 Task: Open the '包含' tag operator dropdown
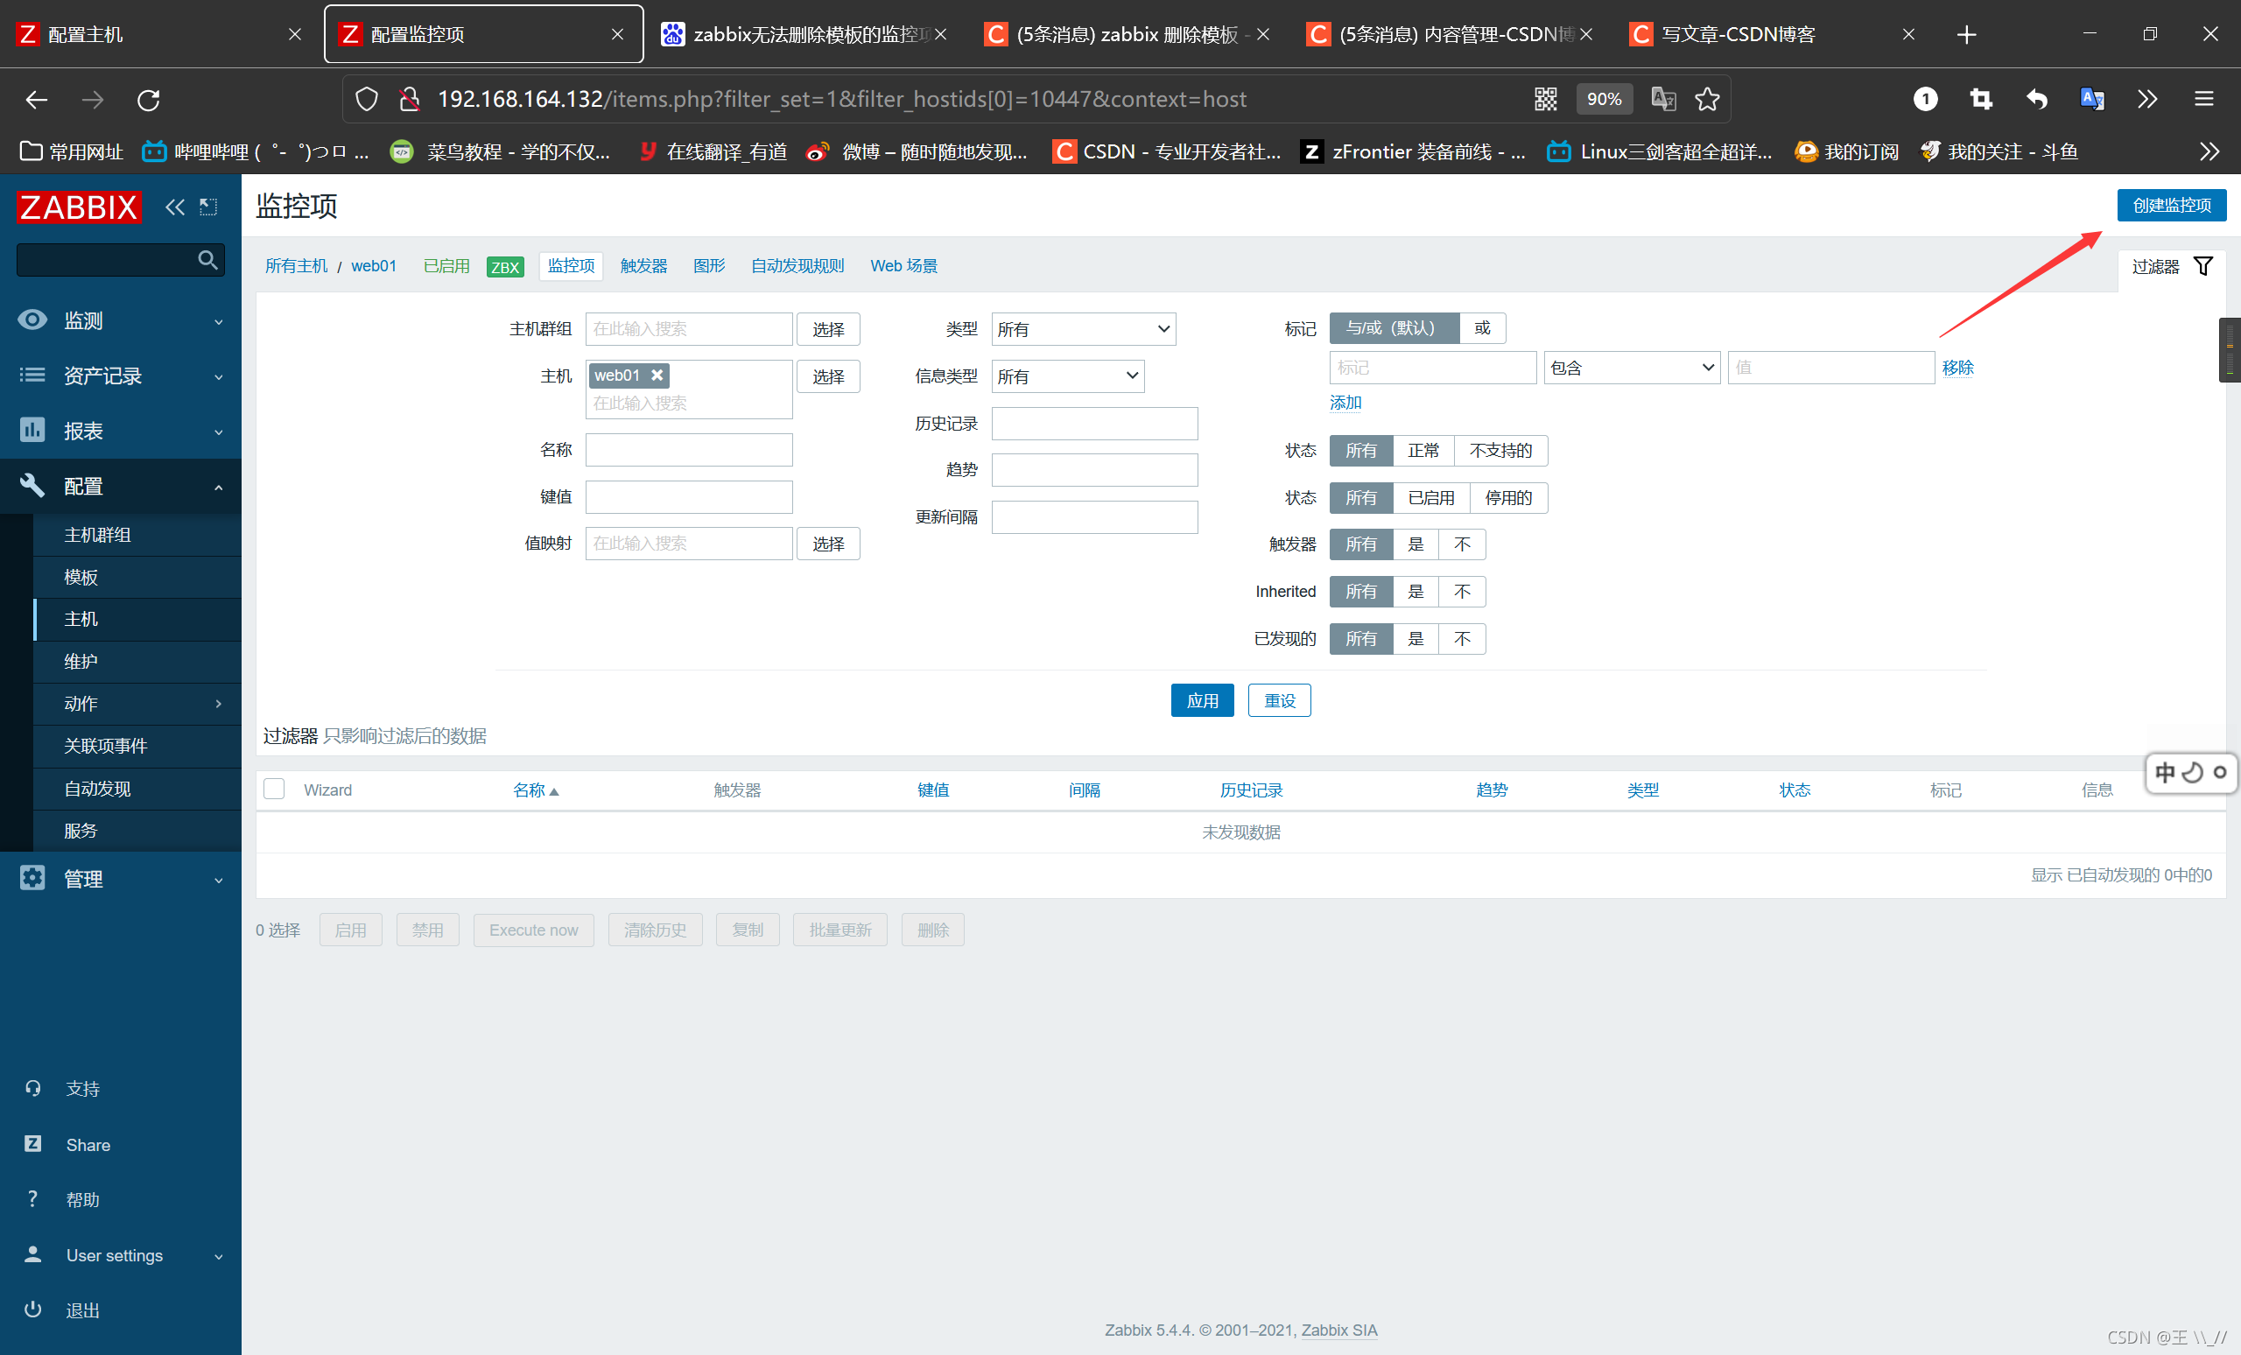1631,368
